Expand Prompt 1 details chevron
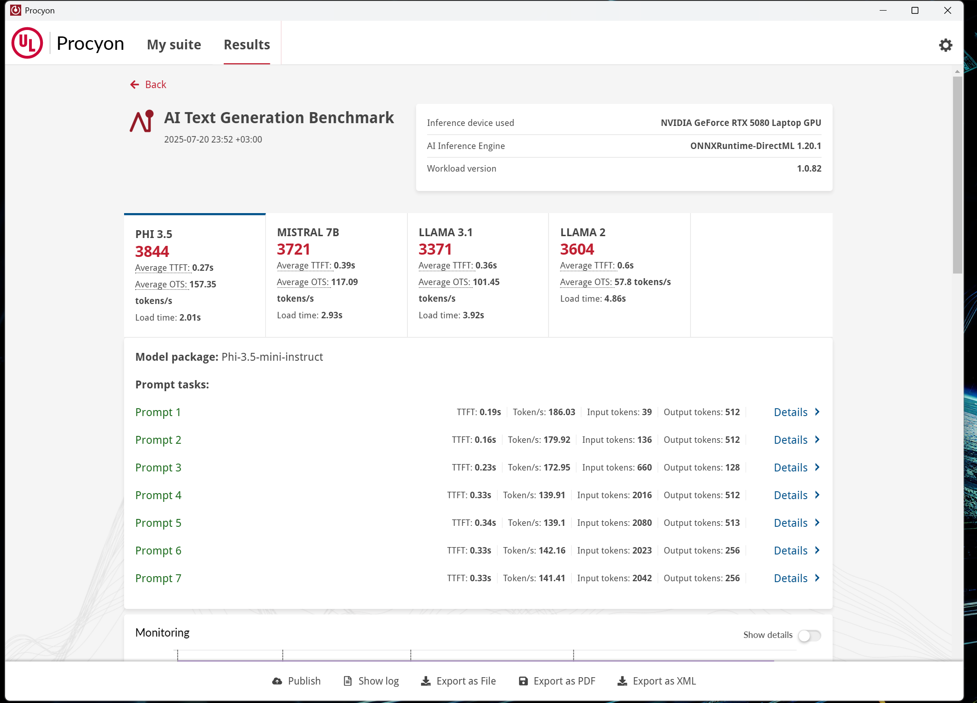 817,412
